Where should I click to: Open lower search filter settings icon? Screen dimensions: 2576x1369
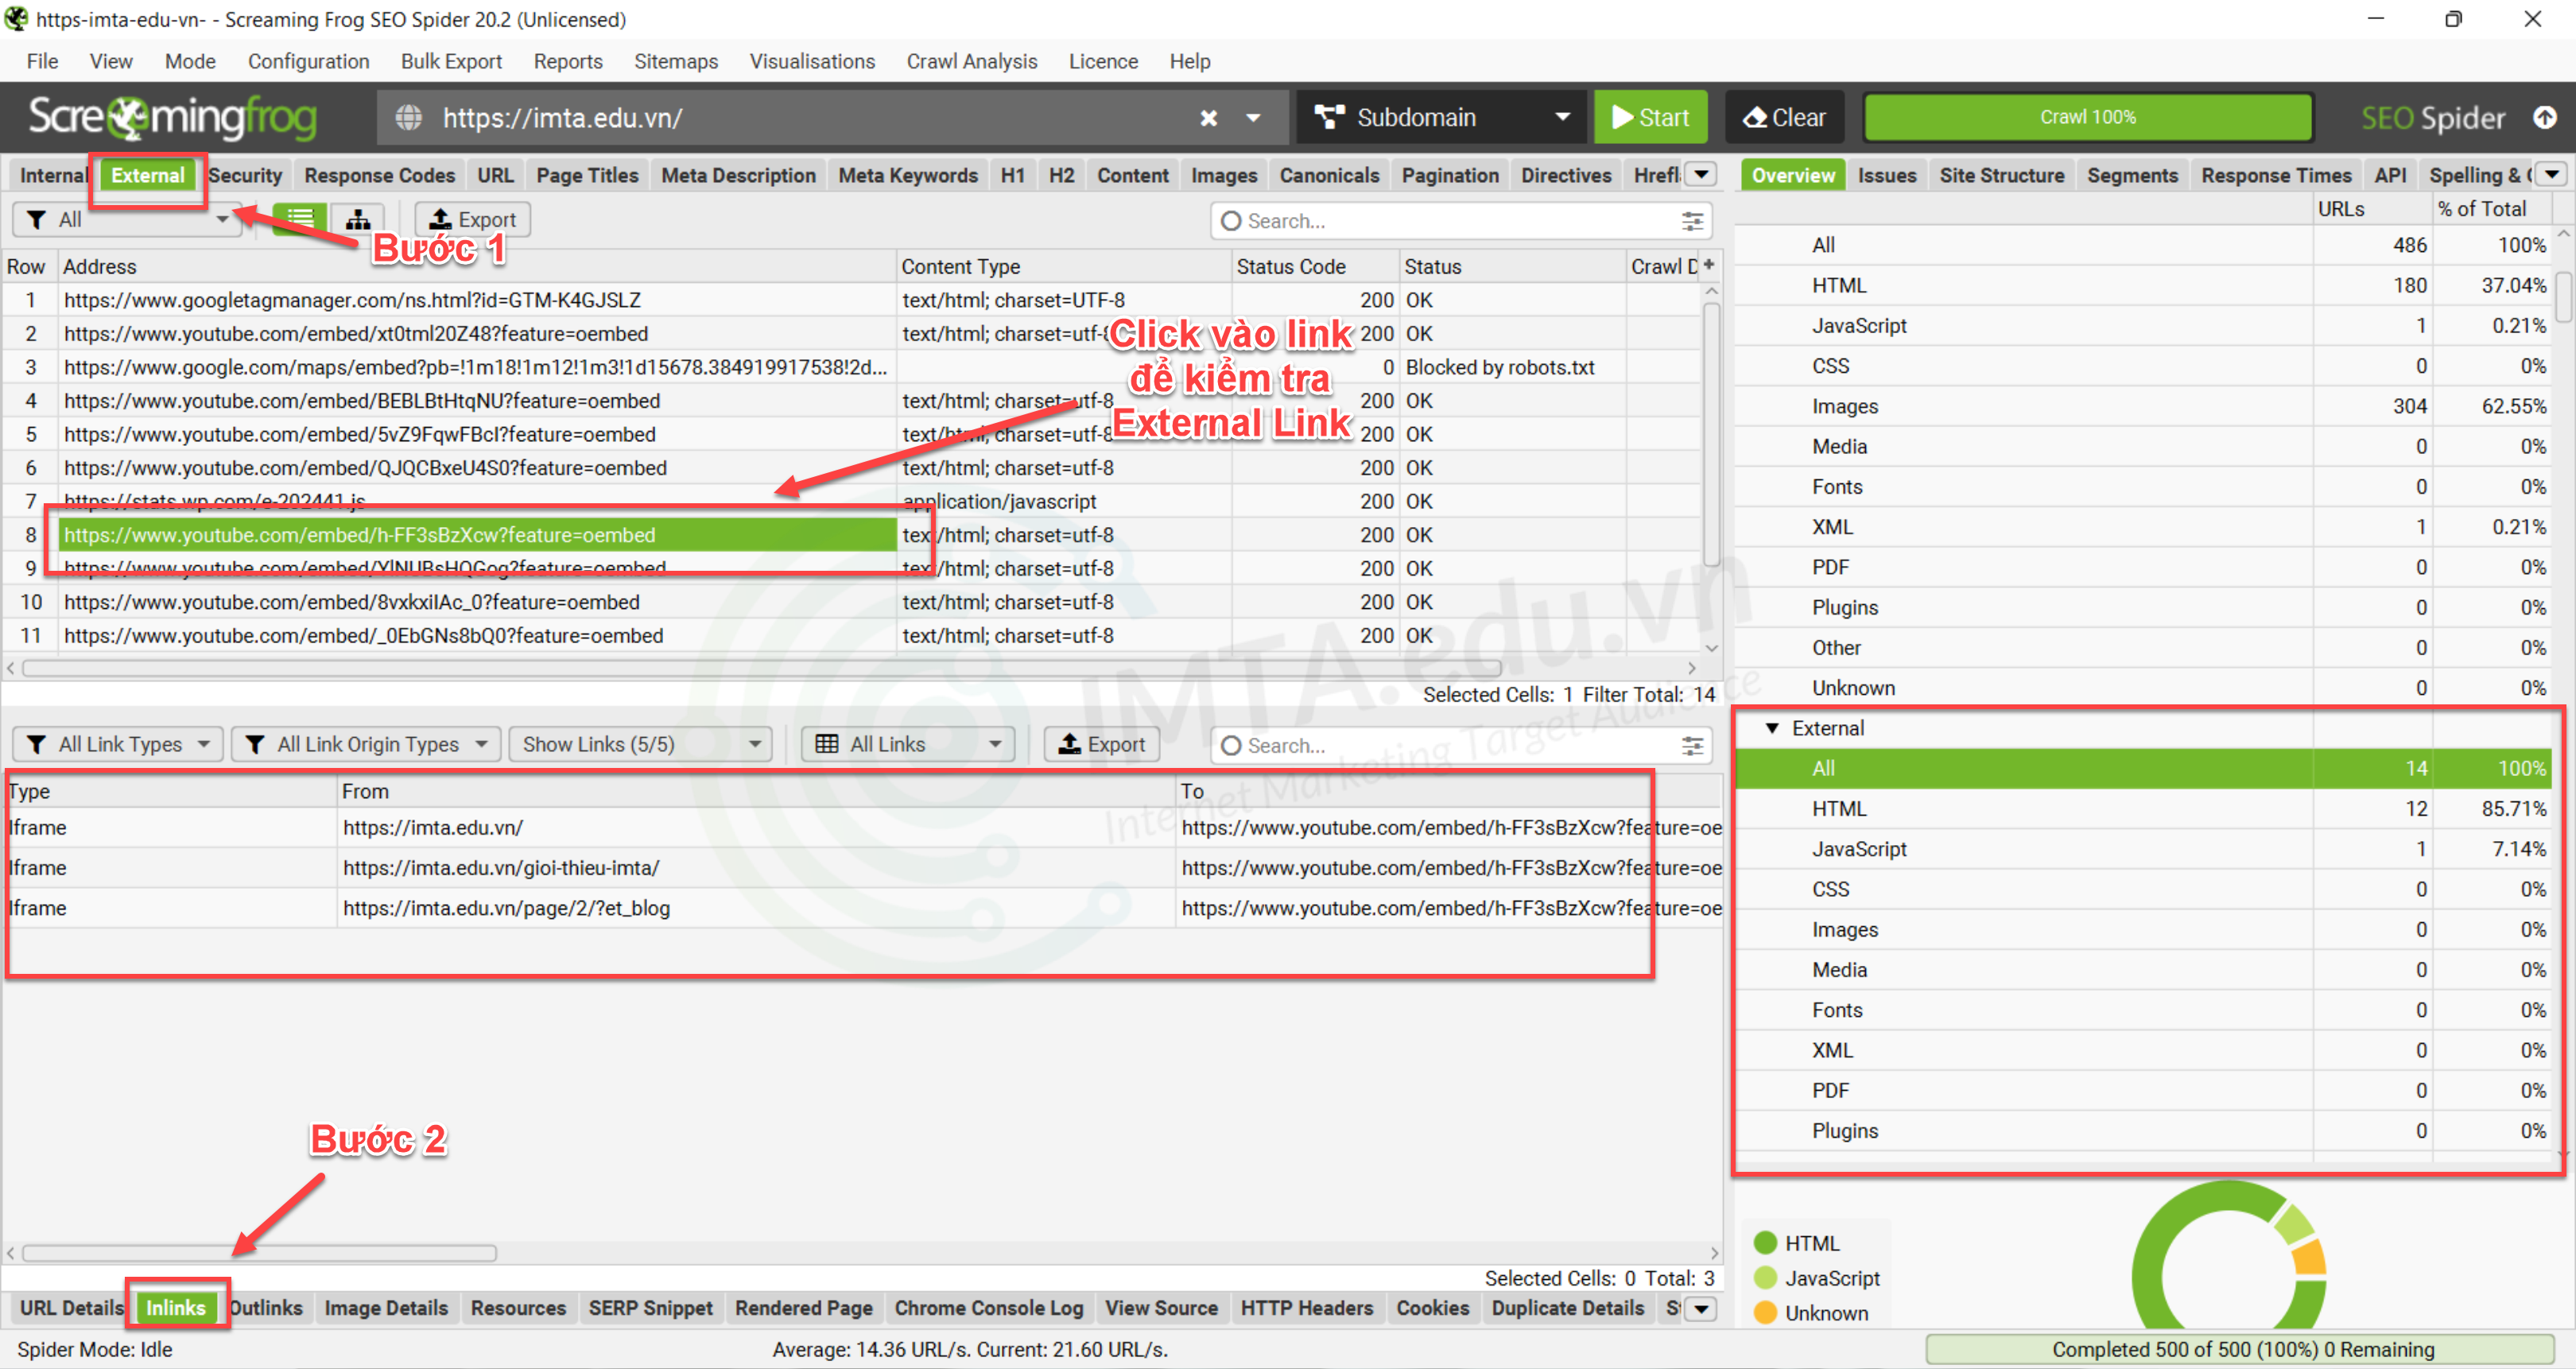[x=1692, y=745]
